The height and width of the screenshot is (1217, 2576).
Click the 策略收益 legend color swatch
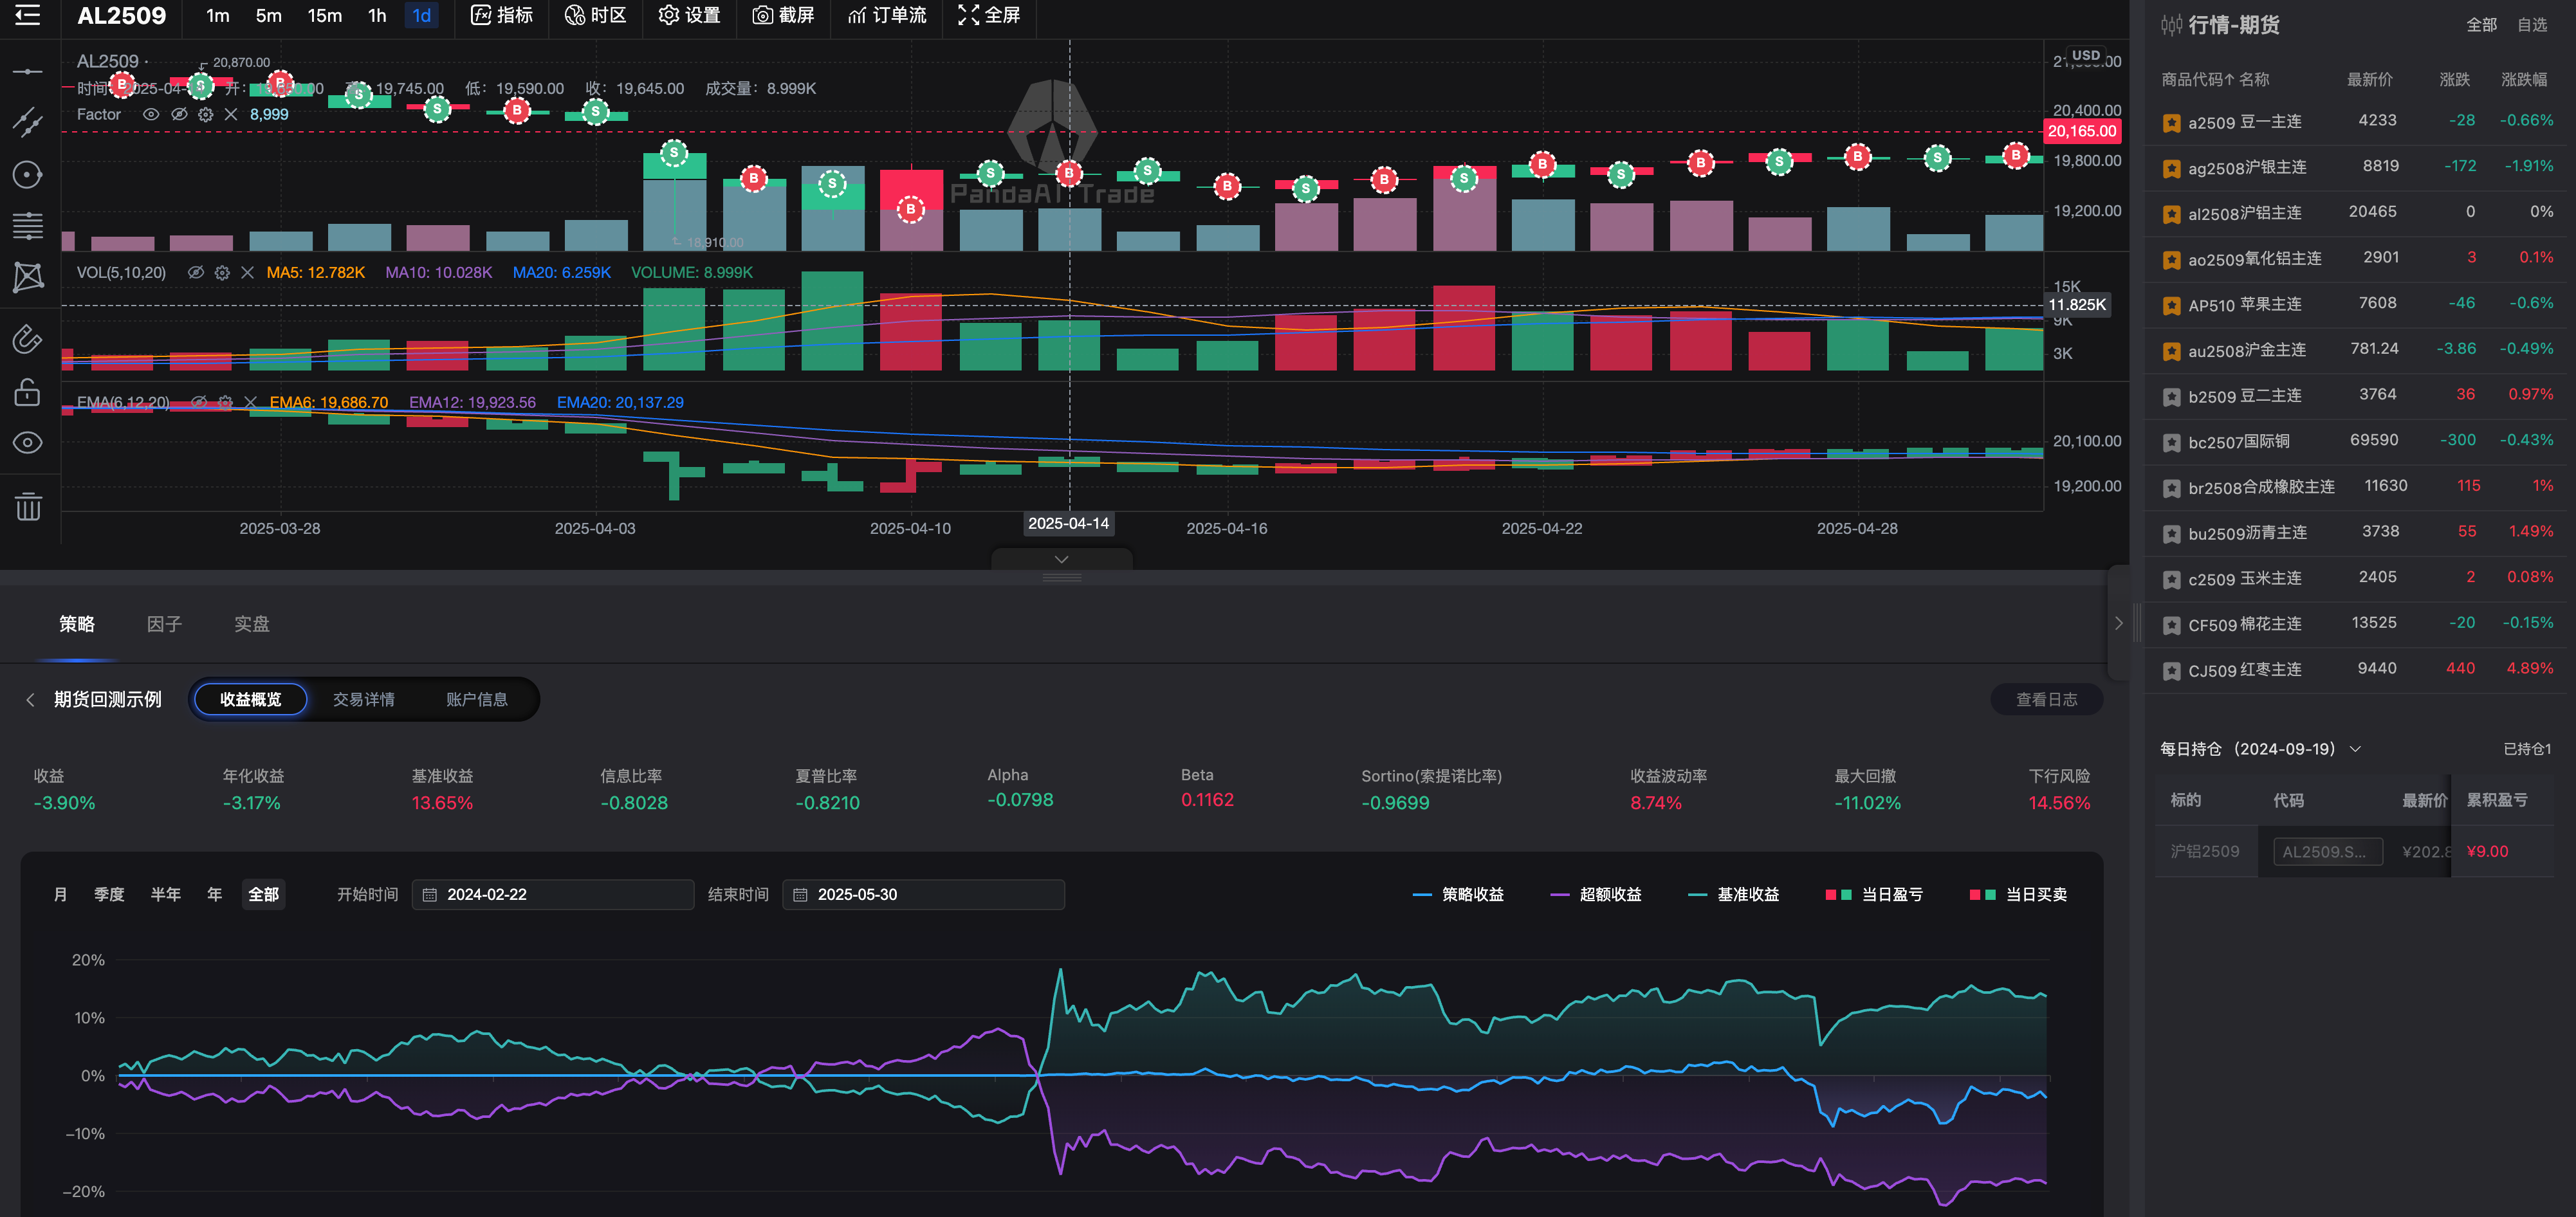(1421, 895)
